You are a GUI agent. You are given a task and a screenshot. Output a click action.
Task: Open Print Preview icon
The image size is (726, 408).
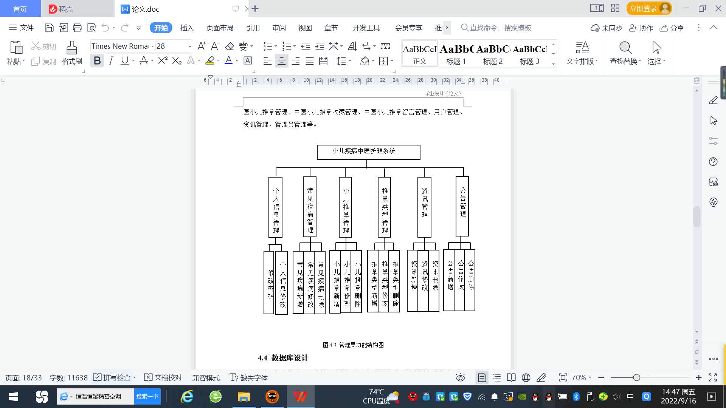click(x=92, y=28)
